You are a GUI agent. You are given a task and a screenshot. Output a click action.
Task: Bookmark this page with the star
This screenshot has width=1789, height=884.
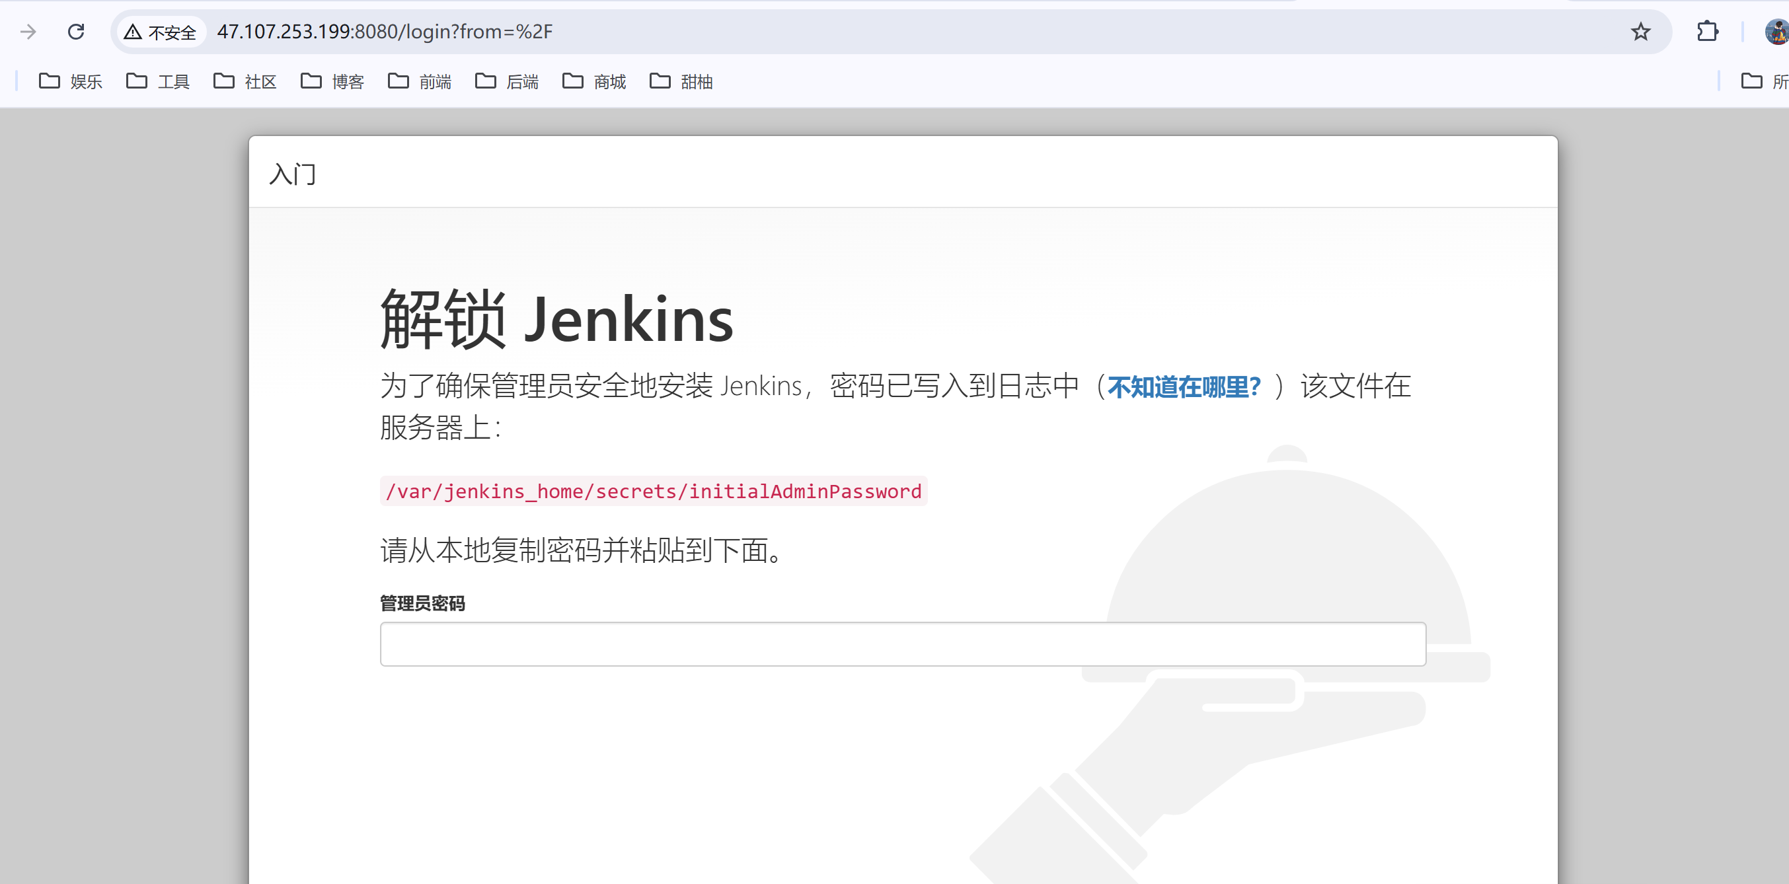[1640, 32]
